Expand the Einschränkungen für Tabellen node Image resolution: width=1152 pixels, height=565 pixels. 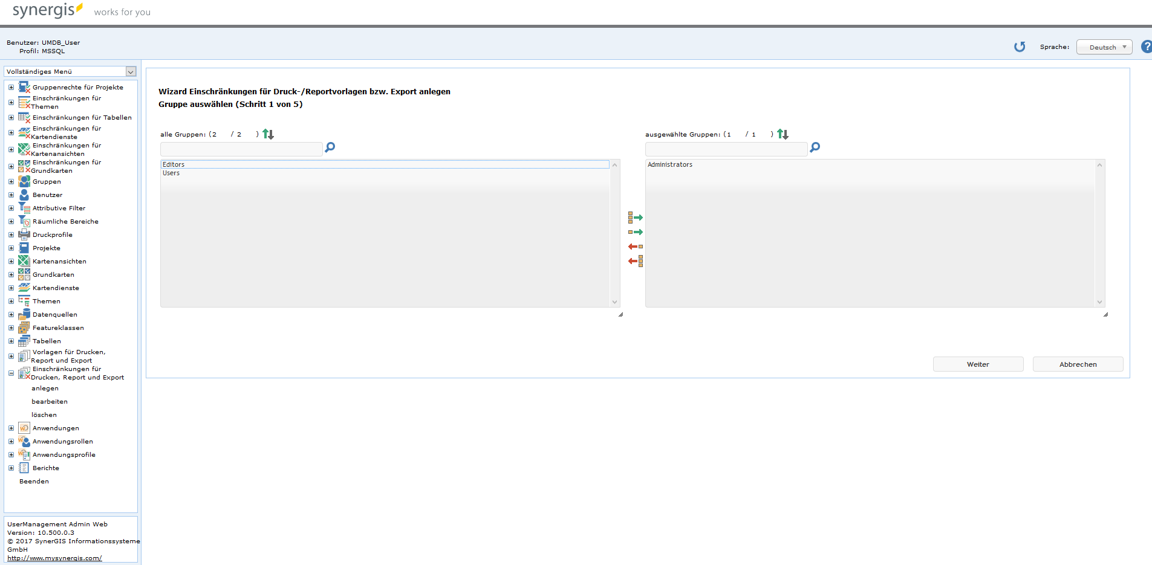[x=11, y=117]
